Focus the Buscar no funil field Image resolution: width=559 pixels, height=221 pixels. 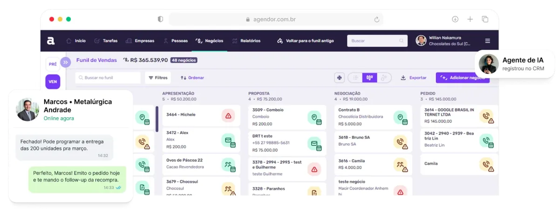click(108, 78)
